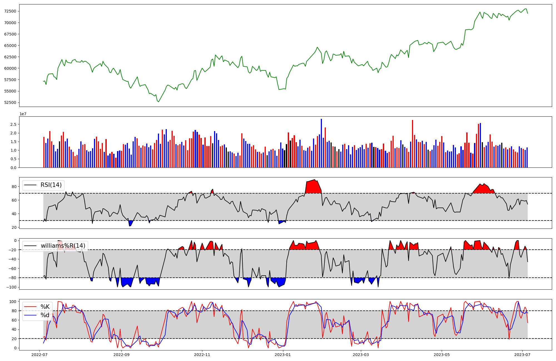Click the -100 tick on Williams axis

(12, 287)
